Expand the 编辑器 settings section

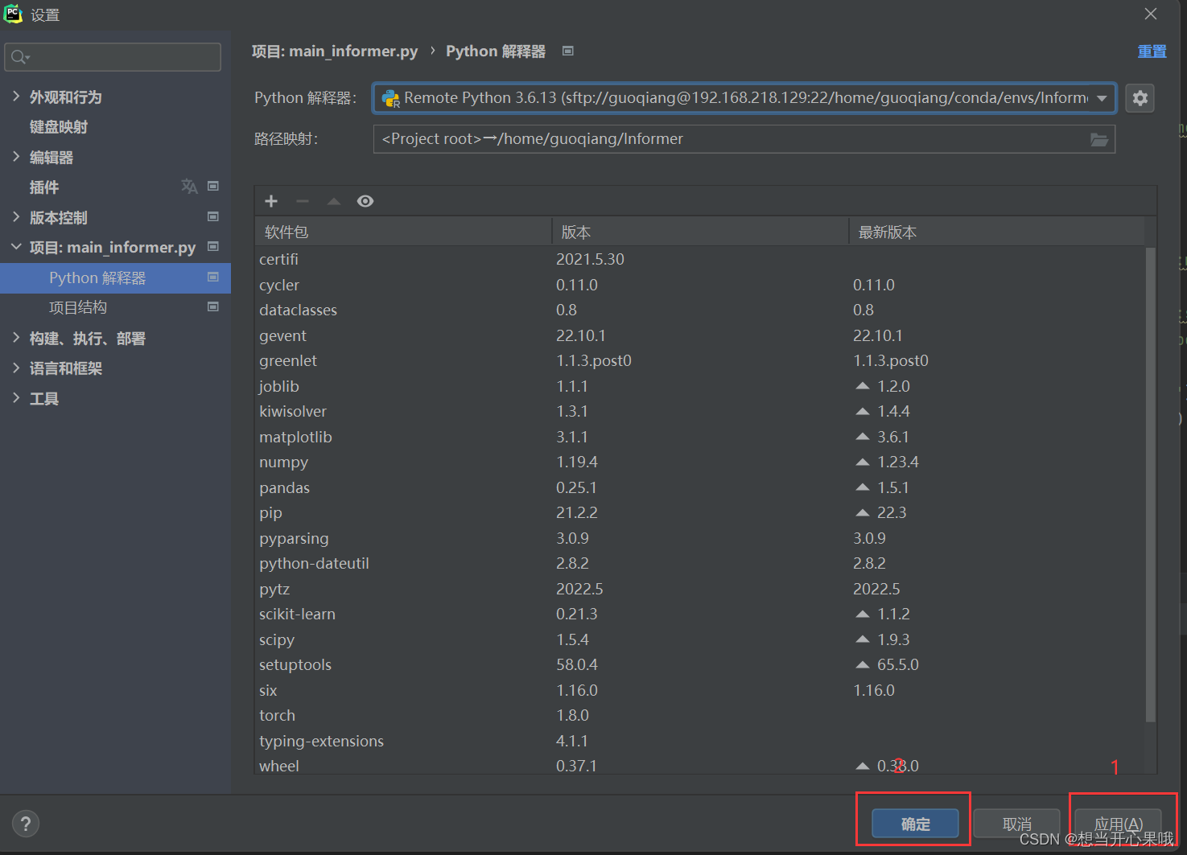(16, 157)
